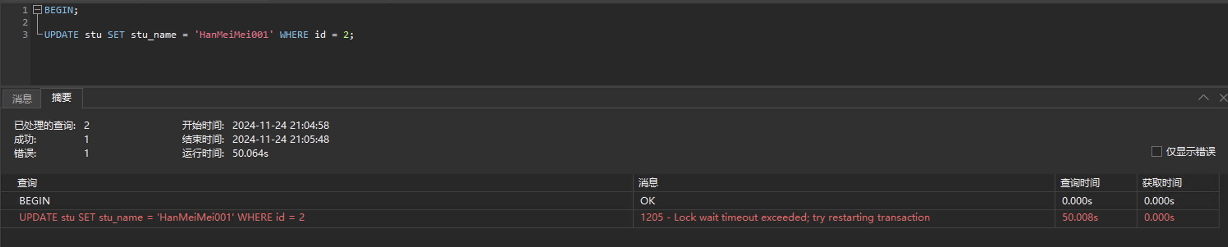Click the 获取时间 column header
Image resolution: width=1228 pixels, height=247 pixels.
1162,183
